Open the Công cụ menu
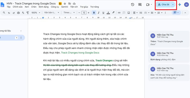This screenshot has width=190, height=98. tap(55, 7)
